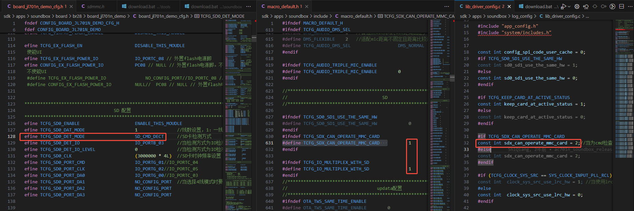Open More Actions for the lib_driver_config.c editor group
The height and width of the screenshot is (211, 634).
point(630,6)
